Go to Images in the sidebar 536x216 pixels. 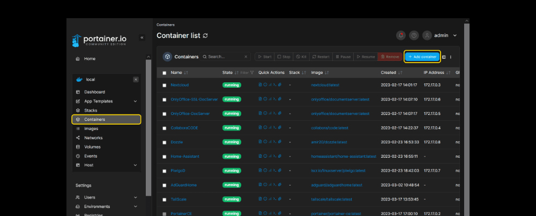[x=91, y=128]
